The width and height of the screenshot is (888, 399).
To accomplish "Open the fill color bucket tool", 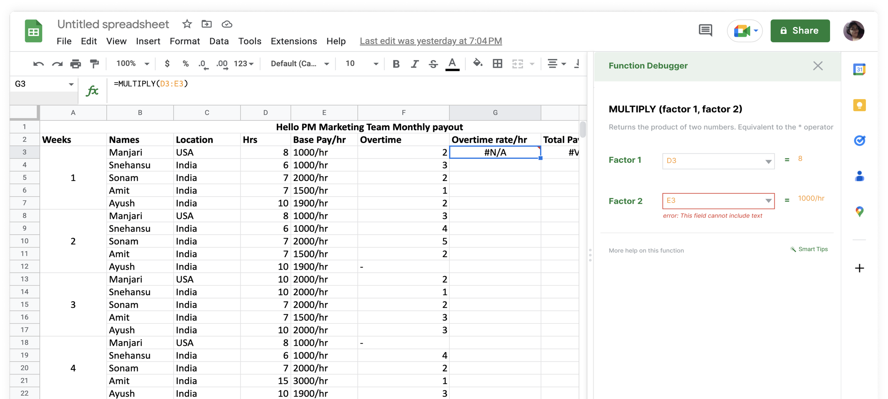I will tap(477, 63).
